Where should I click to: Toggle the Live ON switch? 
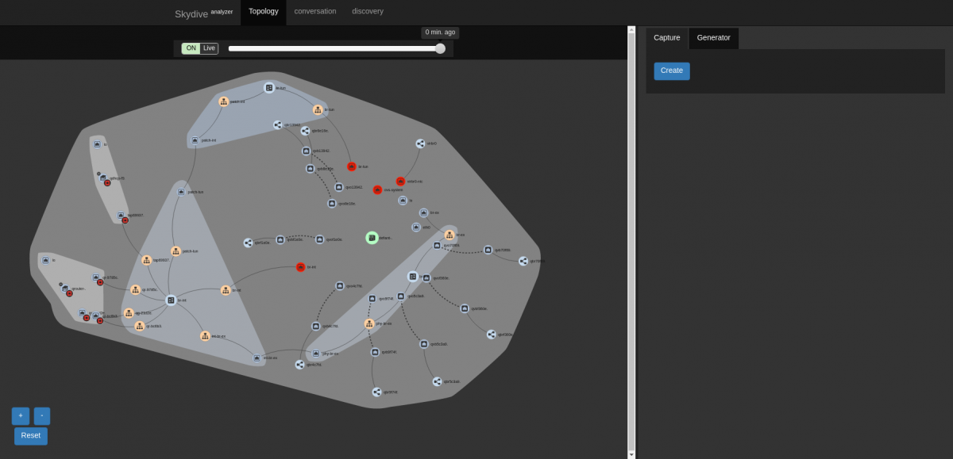[x=191, y=48]
